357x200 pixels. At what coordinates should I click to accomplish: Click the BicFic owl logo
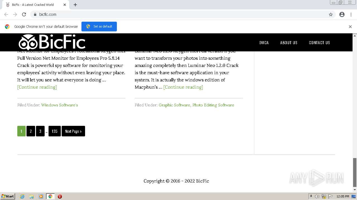[x=52, y=42]
